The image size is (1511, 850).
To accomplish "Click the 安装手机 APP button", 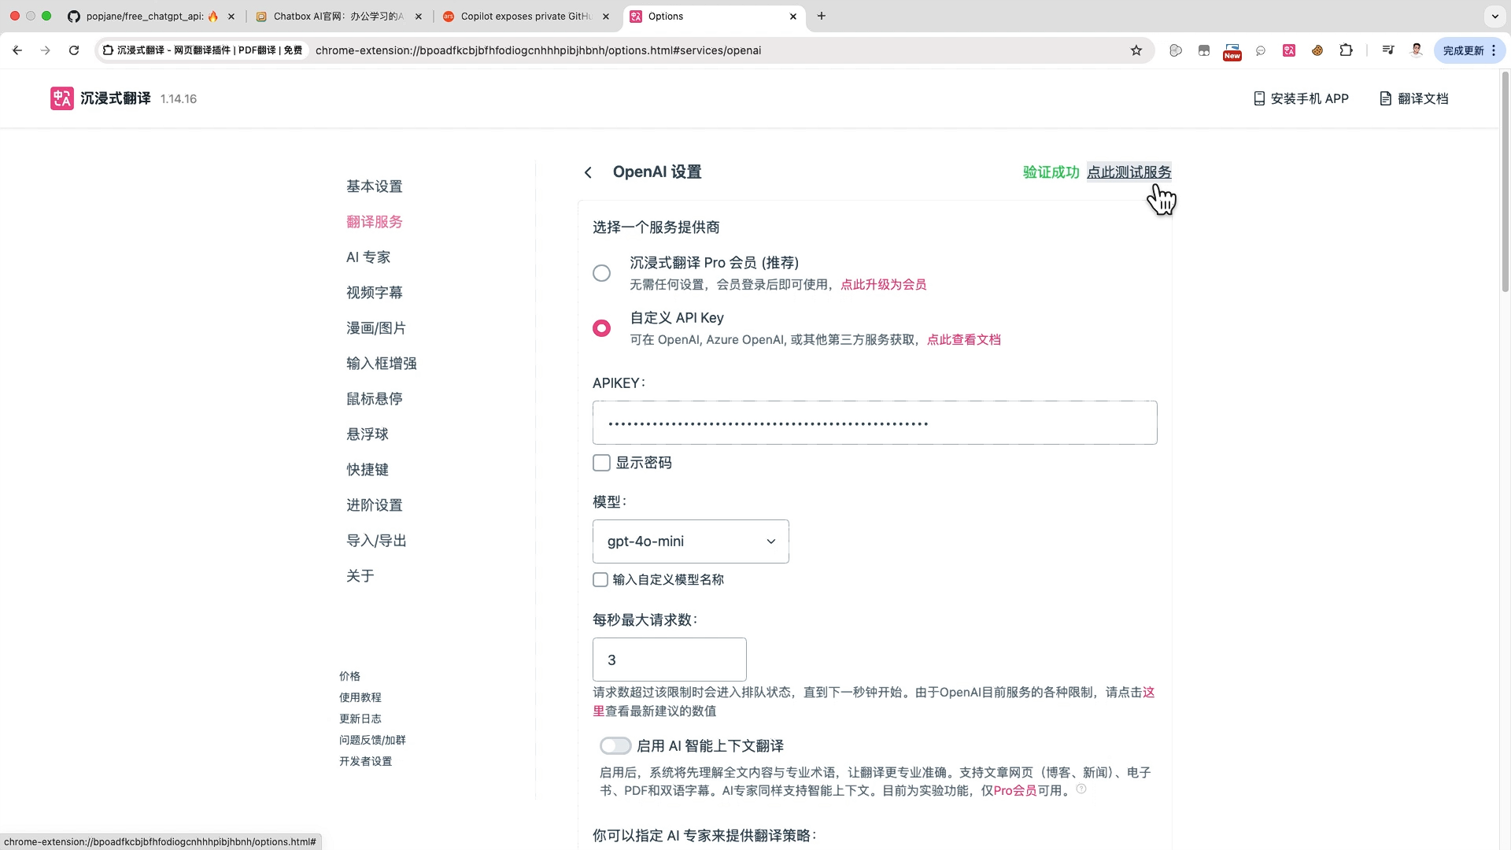I will click(x=1301, y=98).
